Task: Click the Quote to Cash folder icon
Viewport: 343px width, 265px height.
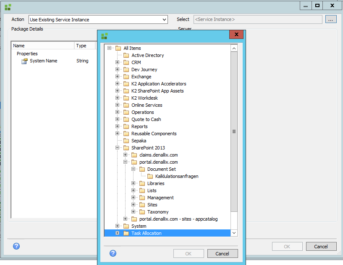Action: 126,120
